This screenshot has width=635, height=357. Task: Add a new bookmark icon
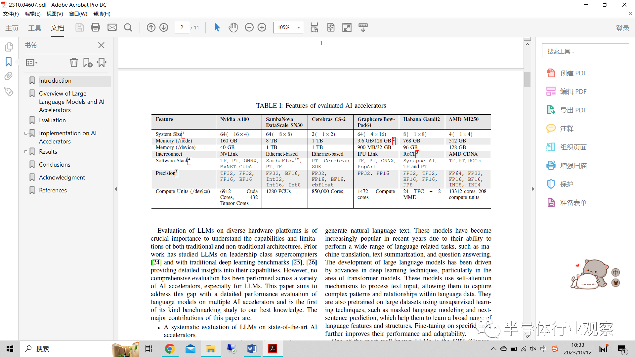coord(88,62)
